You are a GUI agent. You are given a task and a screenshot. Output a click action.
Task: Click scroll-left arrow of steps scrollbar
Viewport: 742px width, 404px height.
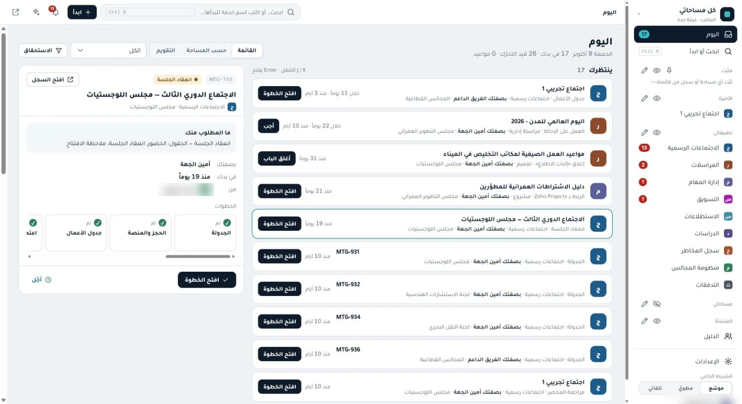(29, 257)
